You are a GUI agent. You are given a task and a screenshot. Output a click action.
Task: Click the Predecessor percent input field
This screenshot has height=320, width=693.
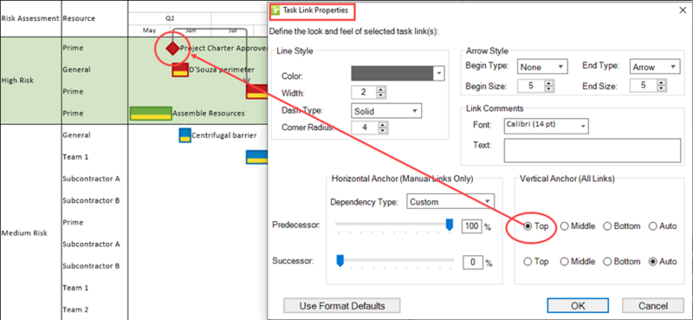(x=472, y=226)
